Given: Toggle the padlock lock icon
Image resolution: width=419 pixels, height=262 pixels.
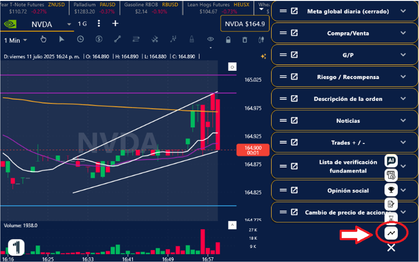Looking at the screenshot, I should (x=228, y=40).
